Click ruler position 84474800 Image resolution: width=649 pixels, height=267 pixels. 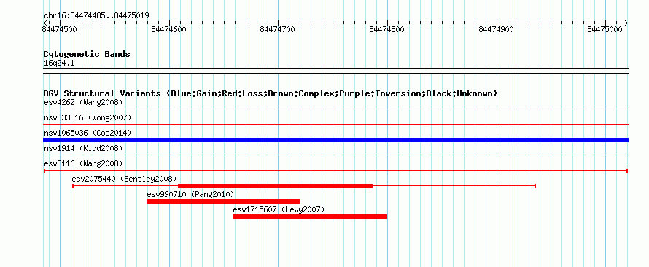pos(386,29)
